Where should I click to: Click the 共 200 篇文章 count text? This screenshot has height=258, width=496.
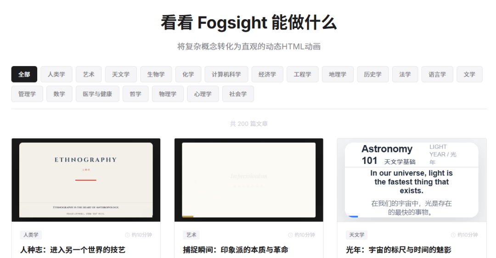(249, 123)
